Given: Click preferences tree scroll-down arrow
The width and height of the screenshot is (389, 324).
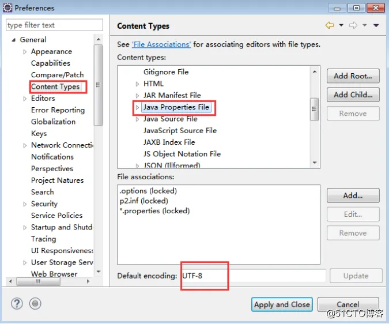Looking at the screenshot, I should coord(99,272).
